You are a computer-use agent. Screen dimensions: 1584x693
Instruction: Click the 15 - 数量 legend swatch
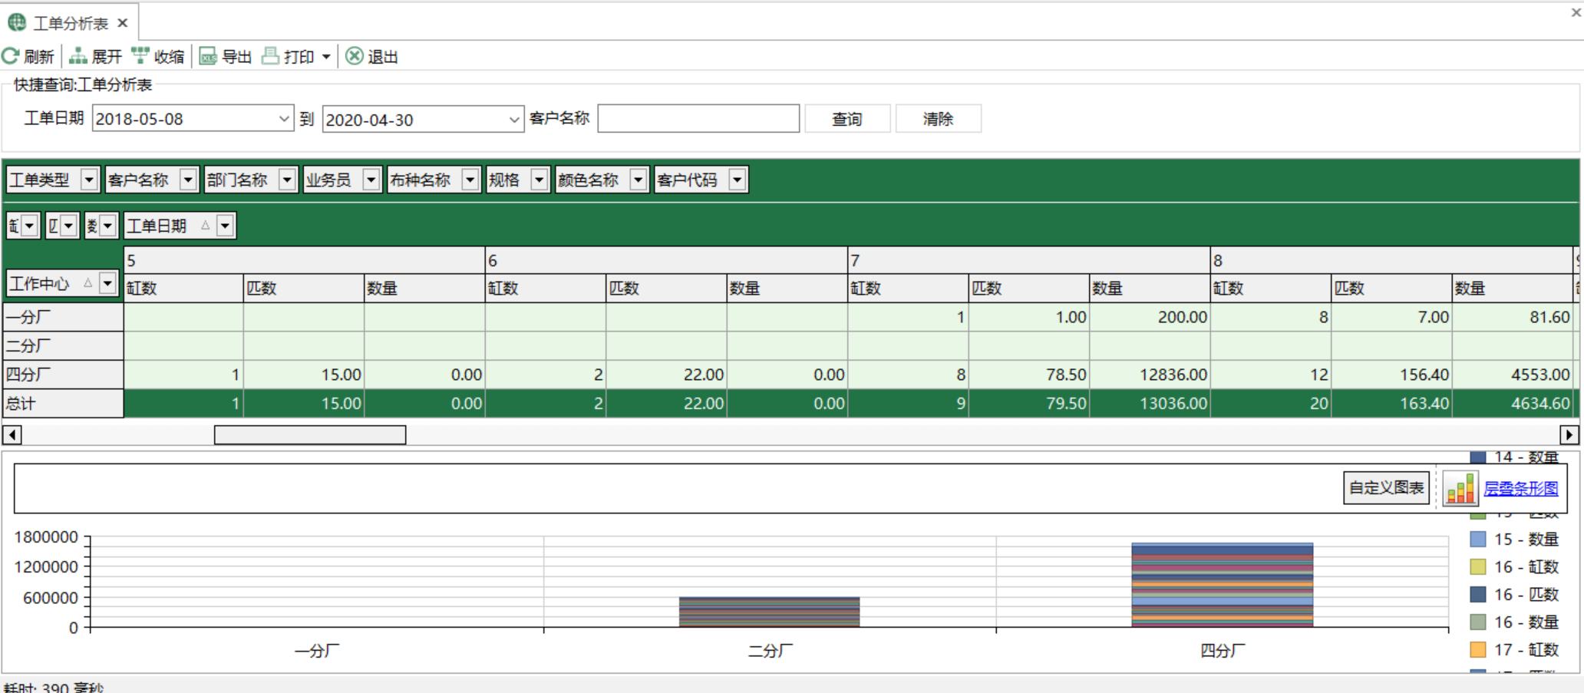[1477, 540]
